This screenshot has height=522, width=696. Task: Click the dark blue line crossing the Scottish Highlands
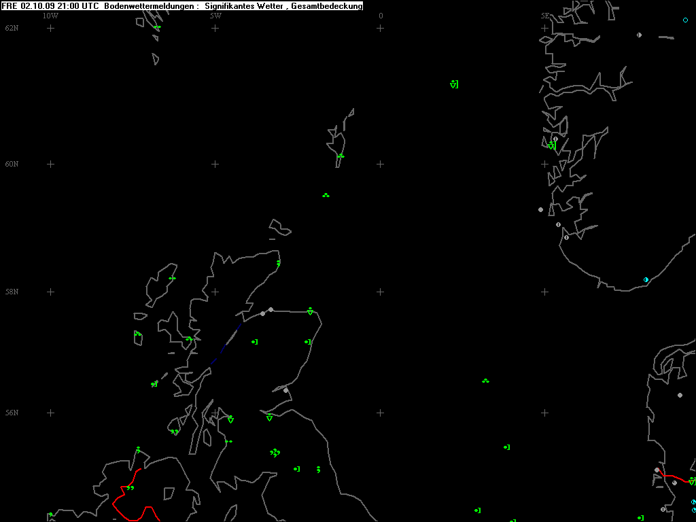click(226, 344)
